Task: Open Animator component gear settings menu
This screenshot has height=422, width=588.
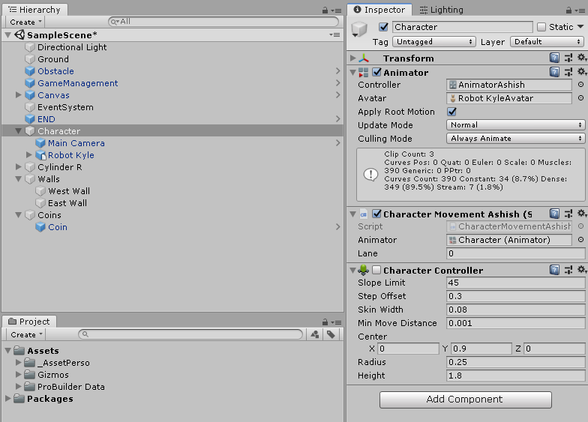Action: tap(582, 72)
